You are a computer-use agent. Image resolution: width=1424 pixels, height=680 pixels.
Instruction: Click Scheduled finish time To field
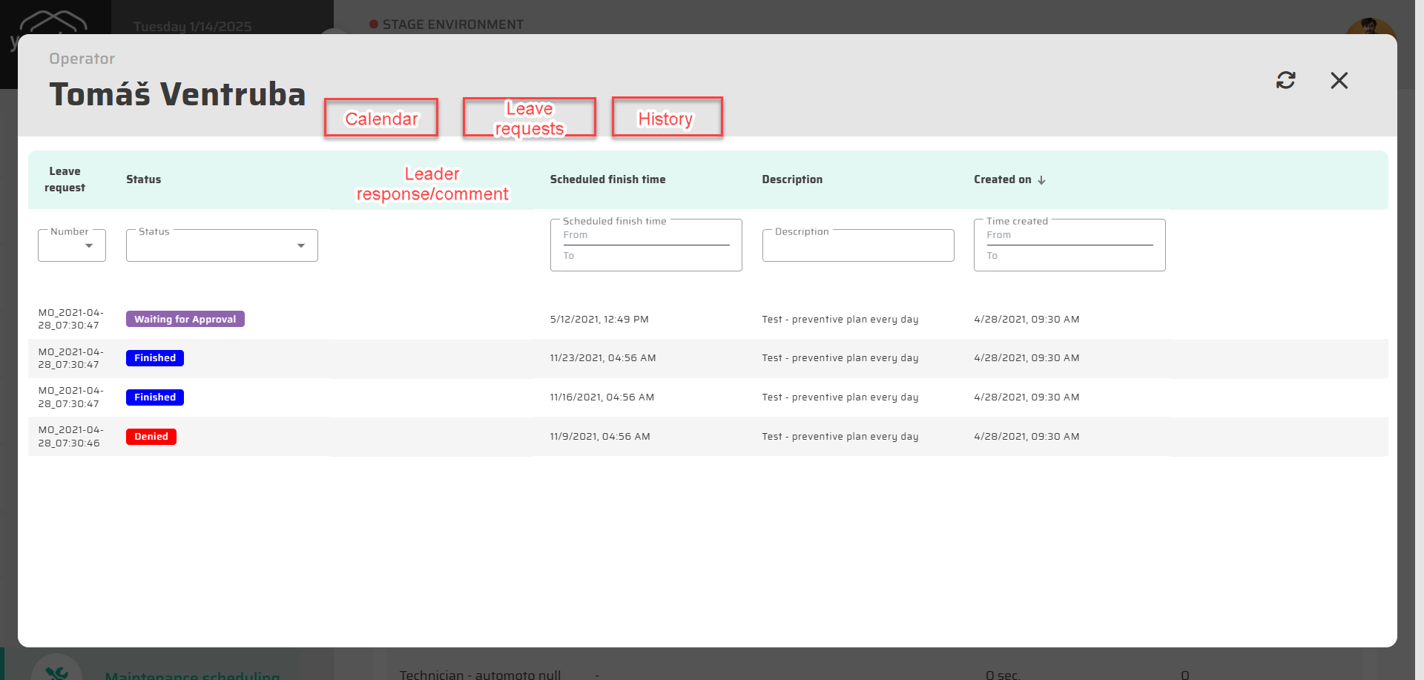click(x=645, y=256)
